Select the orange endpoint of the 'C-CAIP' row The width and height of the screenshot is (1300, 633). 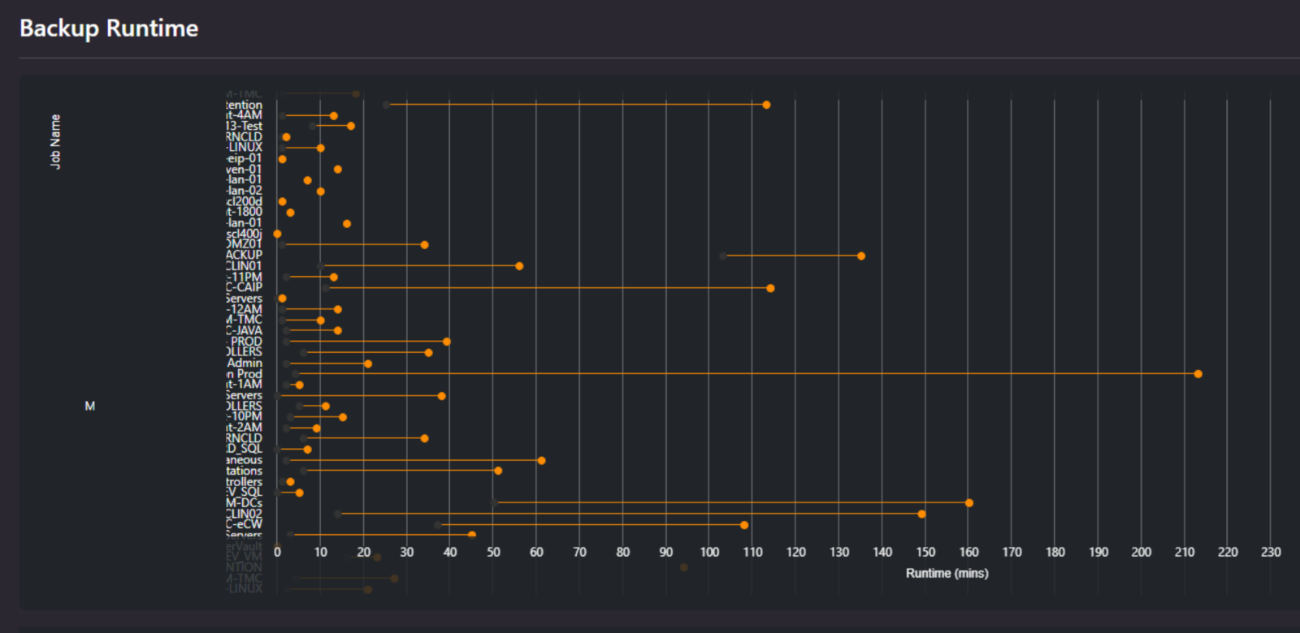tap(770, 288)
